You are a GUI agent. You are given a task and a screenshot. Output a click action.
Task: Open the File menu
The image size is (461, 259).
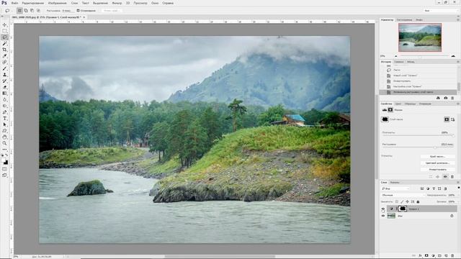(x=14, y=3)
